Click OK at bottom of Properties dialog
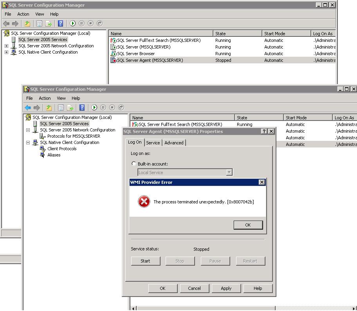Viewport: 357px width, 311px height. (x=162, y=288)
